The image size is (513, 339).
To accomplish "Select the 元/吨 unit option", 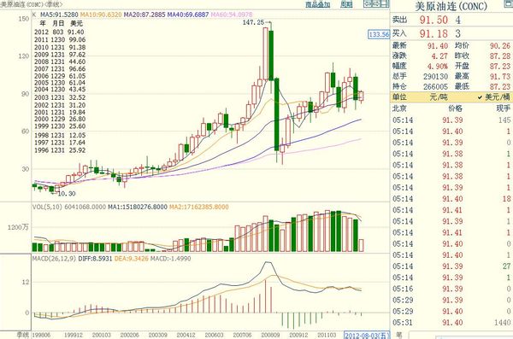I will tap(438, 97).
